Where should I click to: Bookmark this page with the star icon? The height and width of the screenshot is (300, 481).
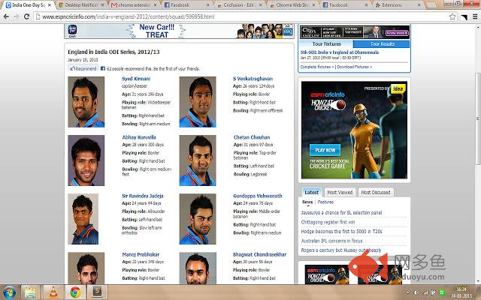452,16
